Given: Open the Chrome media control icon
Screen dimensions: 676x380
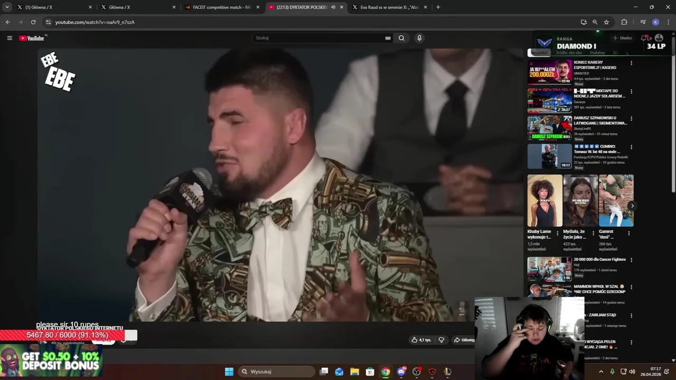Looking at the screenshot, I should [643, 22].
